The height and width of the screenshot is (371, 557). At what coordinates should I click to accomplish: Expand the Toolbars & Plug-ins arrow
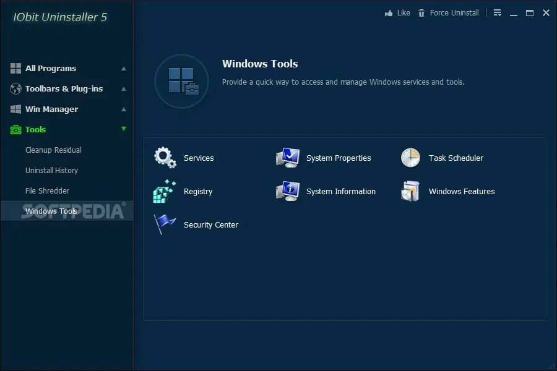(124, 89)
